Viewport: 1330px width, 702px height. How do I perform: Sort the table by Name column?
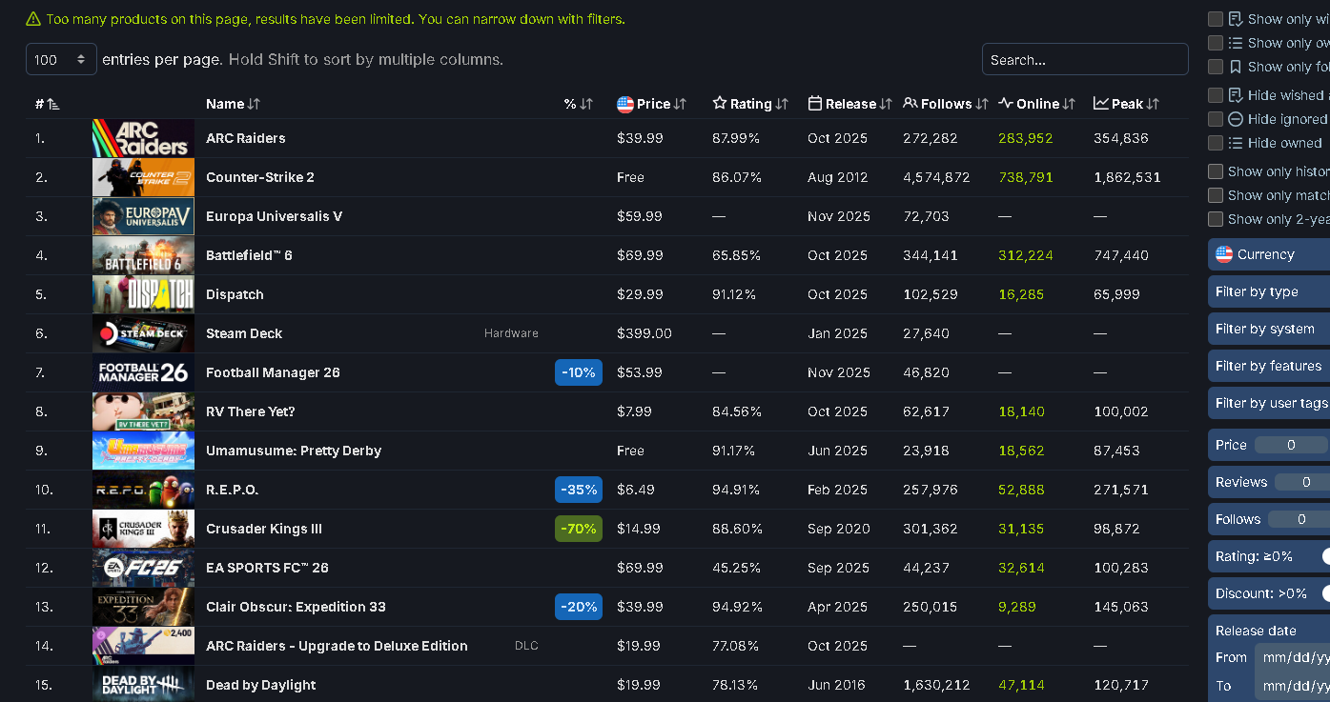pos(233,104)
